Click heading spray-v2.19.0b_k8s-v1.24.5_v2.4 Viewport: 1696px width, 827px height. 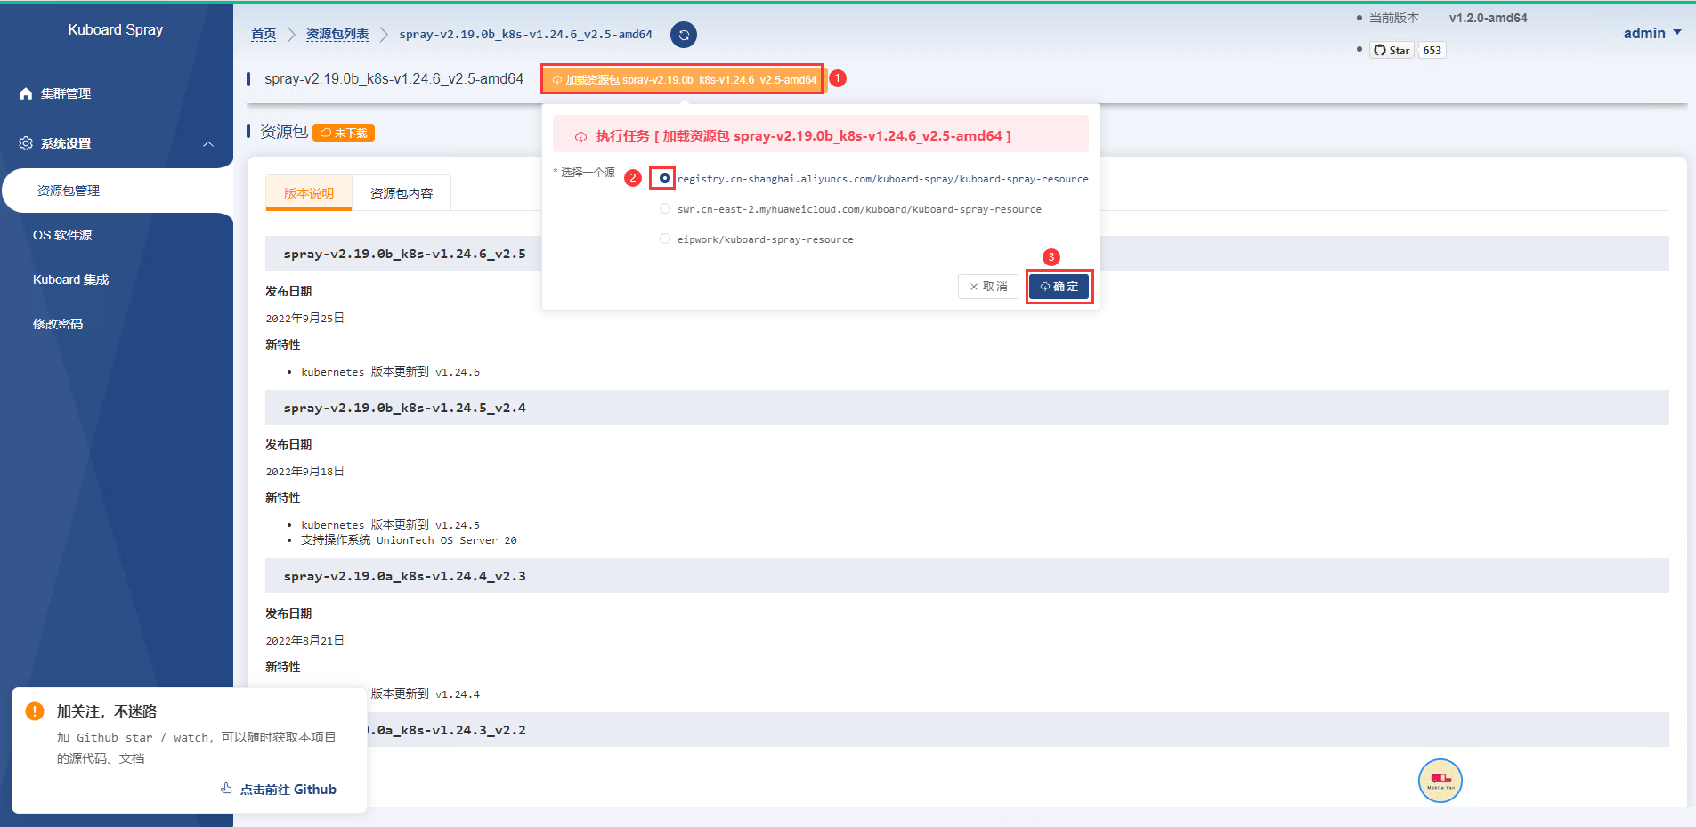(405, 408)
